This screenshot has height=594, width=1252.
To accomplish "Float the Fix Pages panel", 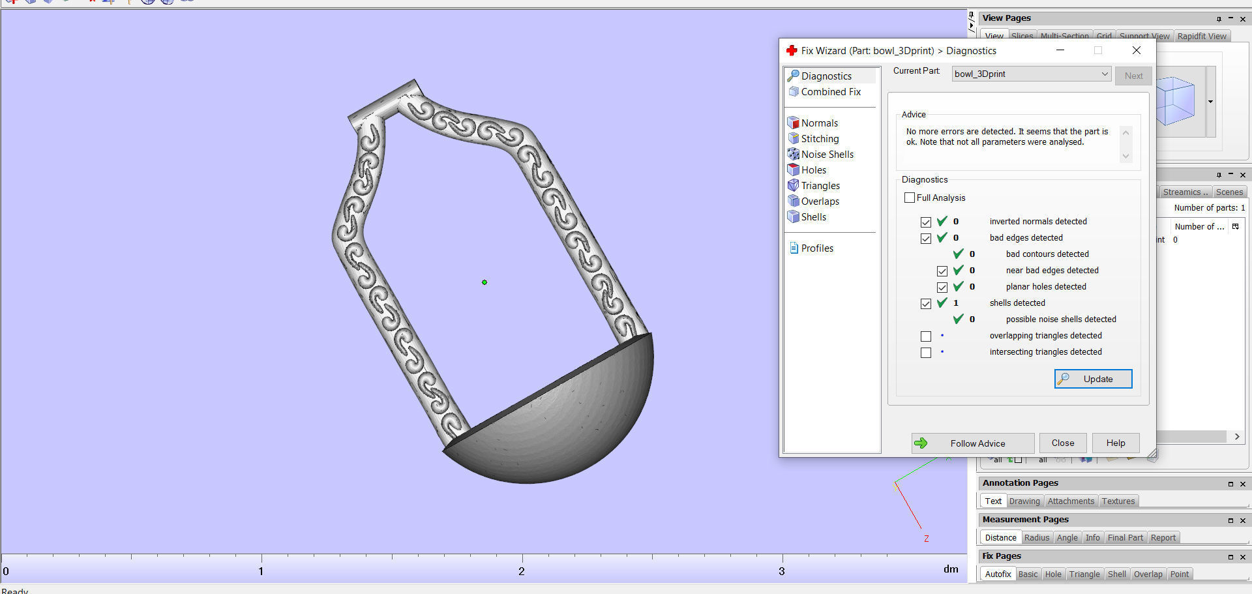I will (x=1230, y=557).
